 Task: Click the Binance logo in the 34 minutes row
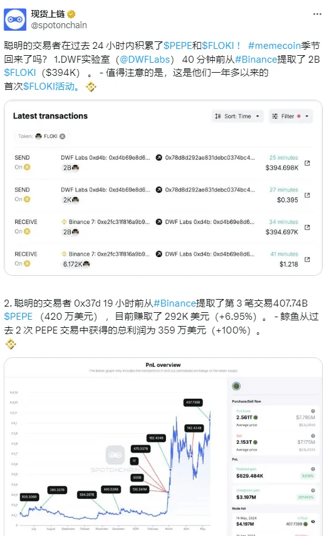(x=64, y=222)
